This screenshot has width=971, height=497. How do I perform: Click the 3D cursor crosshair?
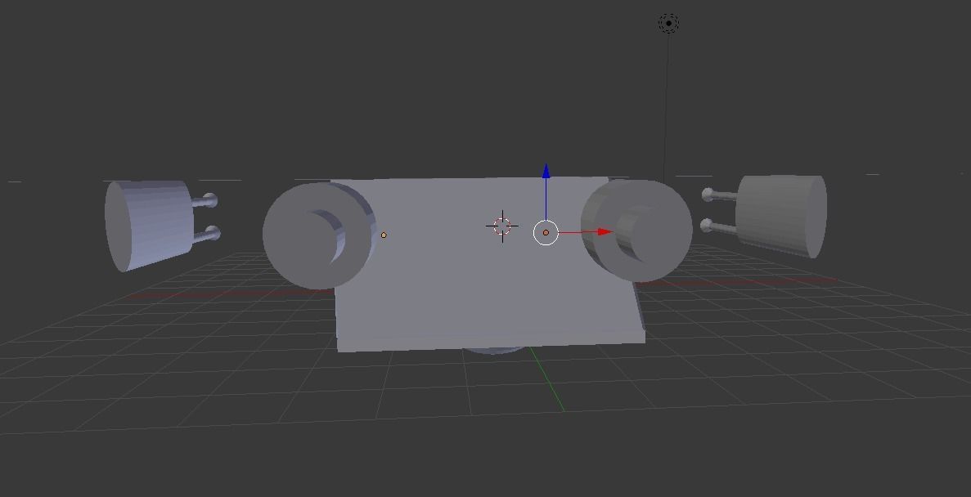pos(502,226)
